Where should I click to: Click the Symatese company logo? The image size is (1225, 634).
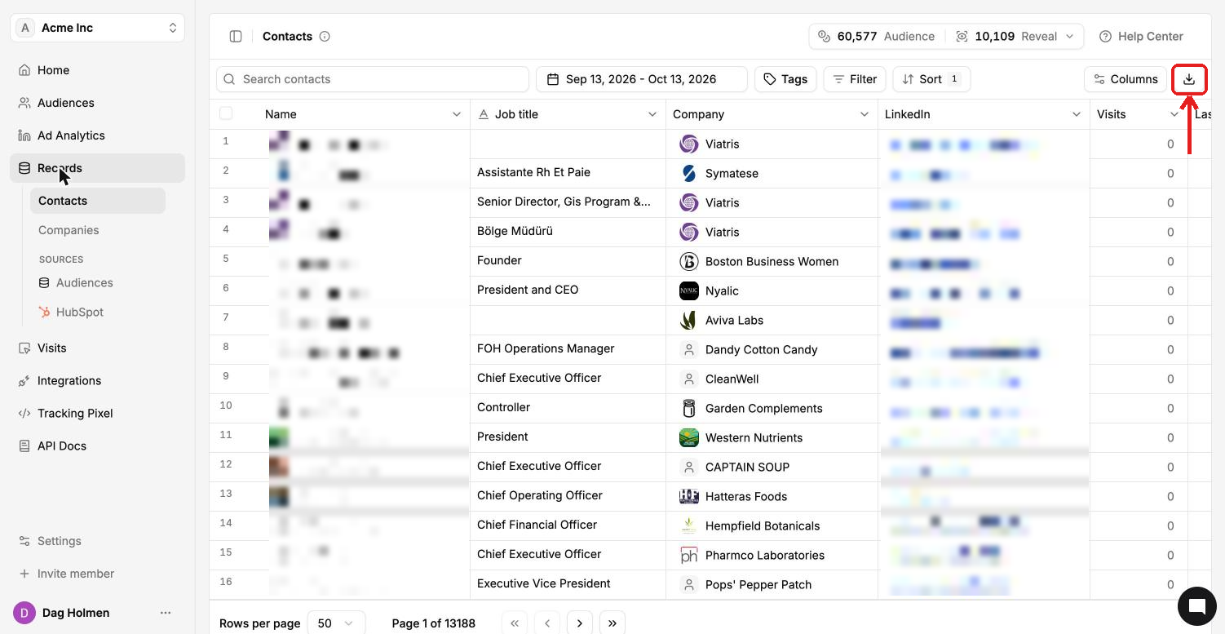pos(689,174)
